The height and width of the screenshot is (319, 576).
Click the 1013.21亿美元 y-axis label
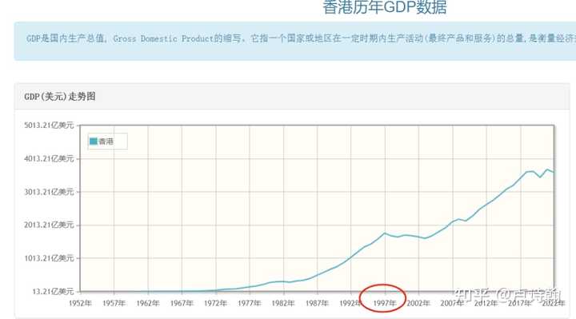click(x=50, y=258)
